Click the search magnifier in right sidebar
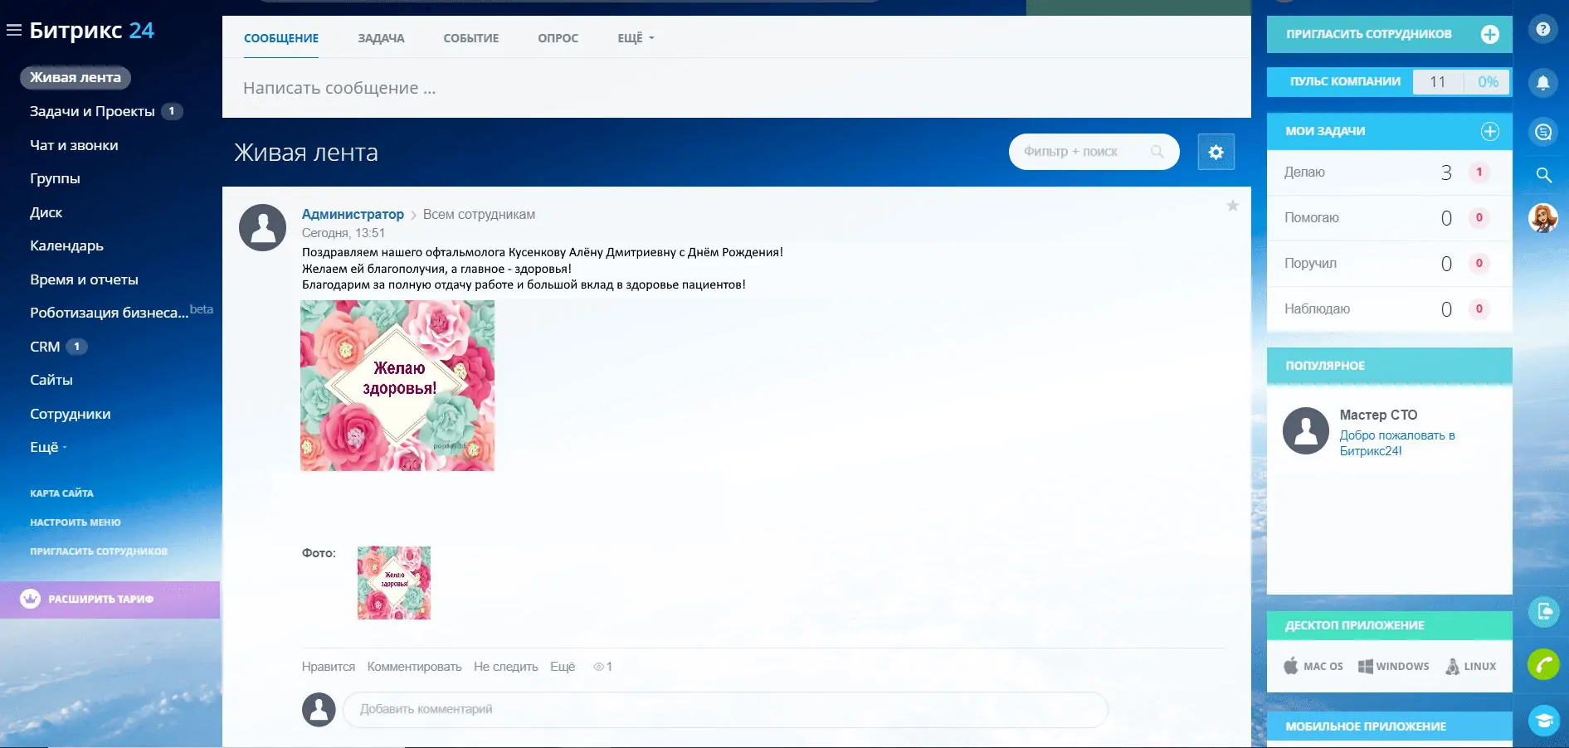This screenshot has width=1569, height=748. pyautogui.click(x=1543, y=175)
